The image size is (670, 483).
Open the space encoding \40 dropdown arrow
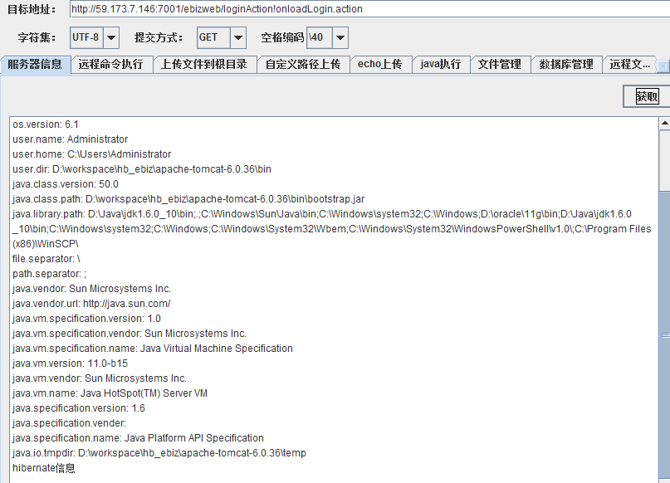[340, 37]
